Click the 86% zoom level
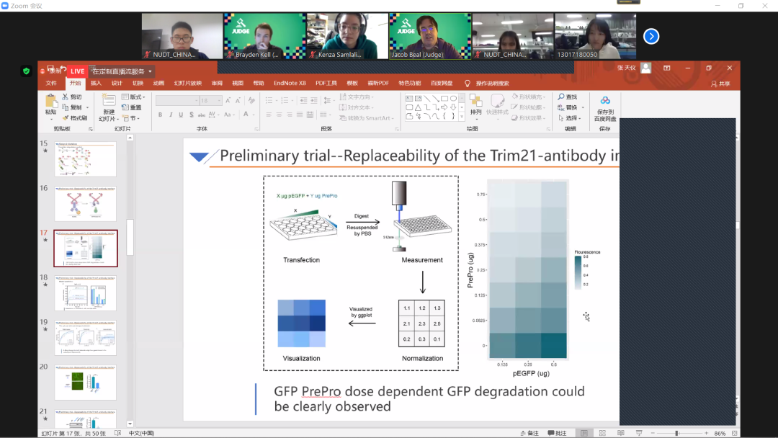778x438 pixels. point(720,433)
